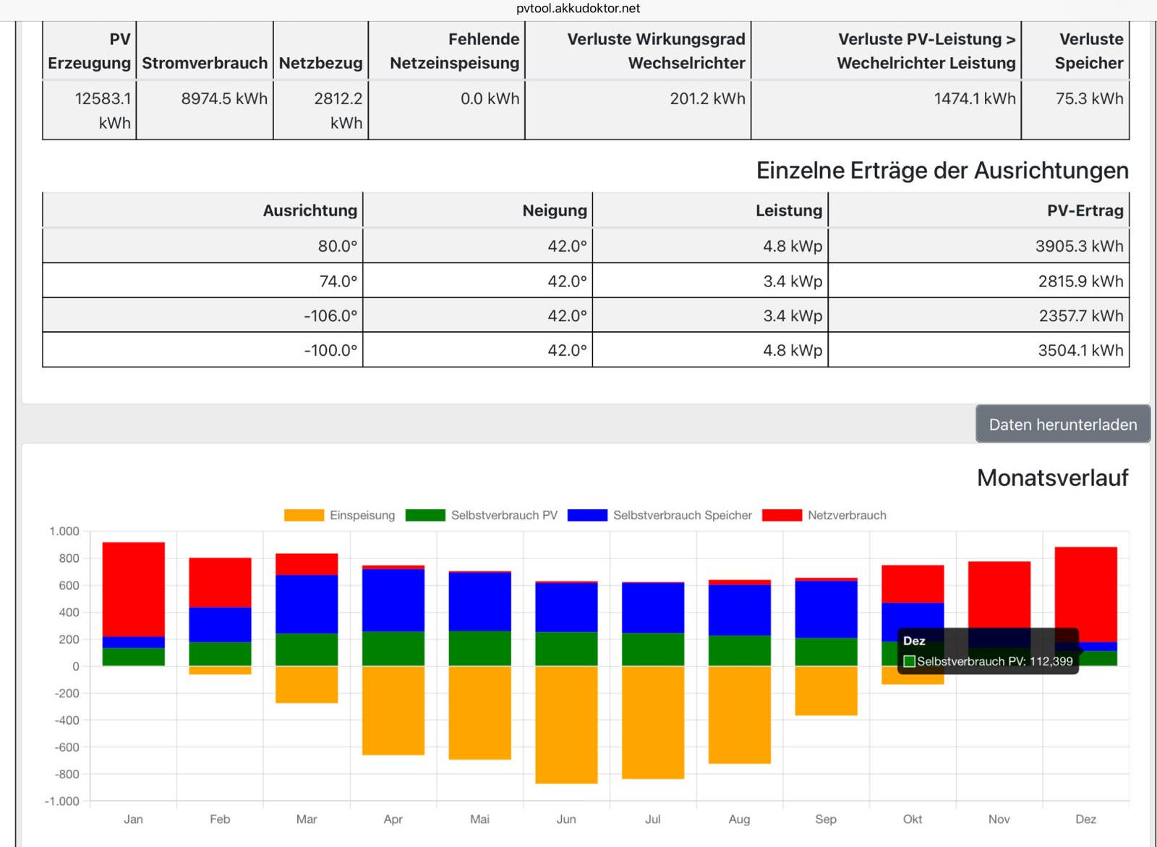The image size is (1157, 847).
Task: Click the Ausrichtung column header
Action: (309, 210)
